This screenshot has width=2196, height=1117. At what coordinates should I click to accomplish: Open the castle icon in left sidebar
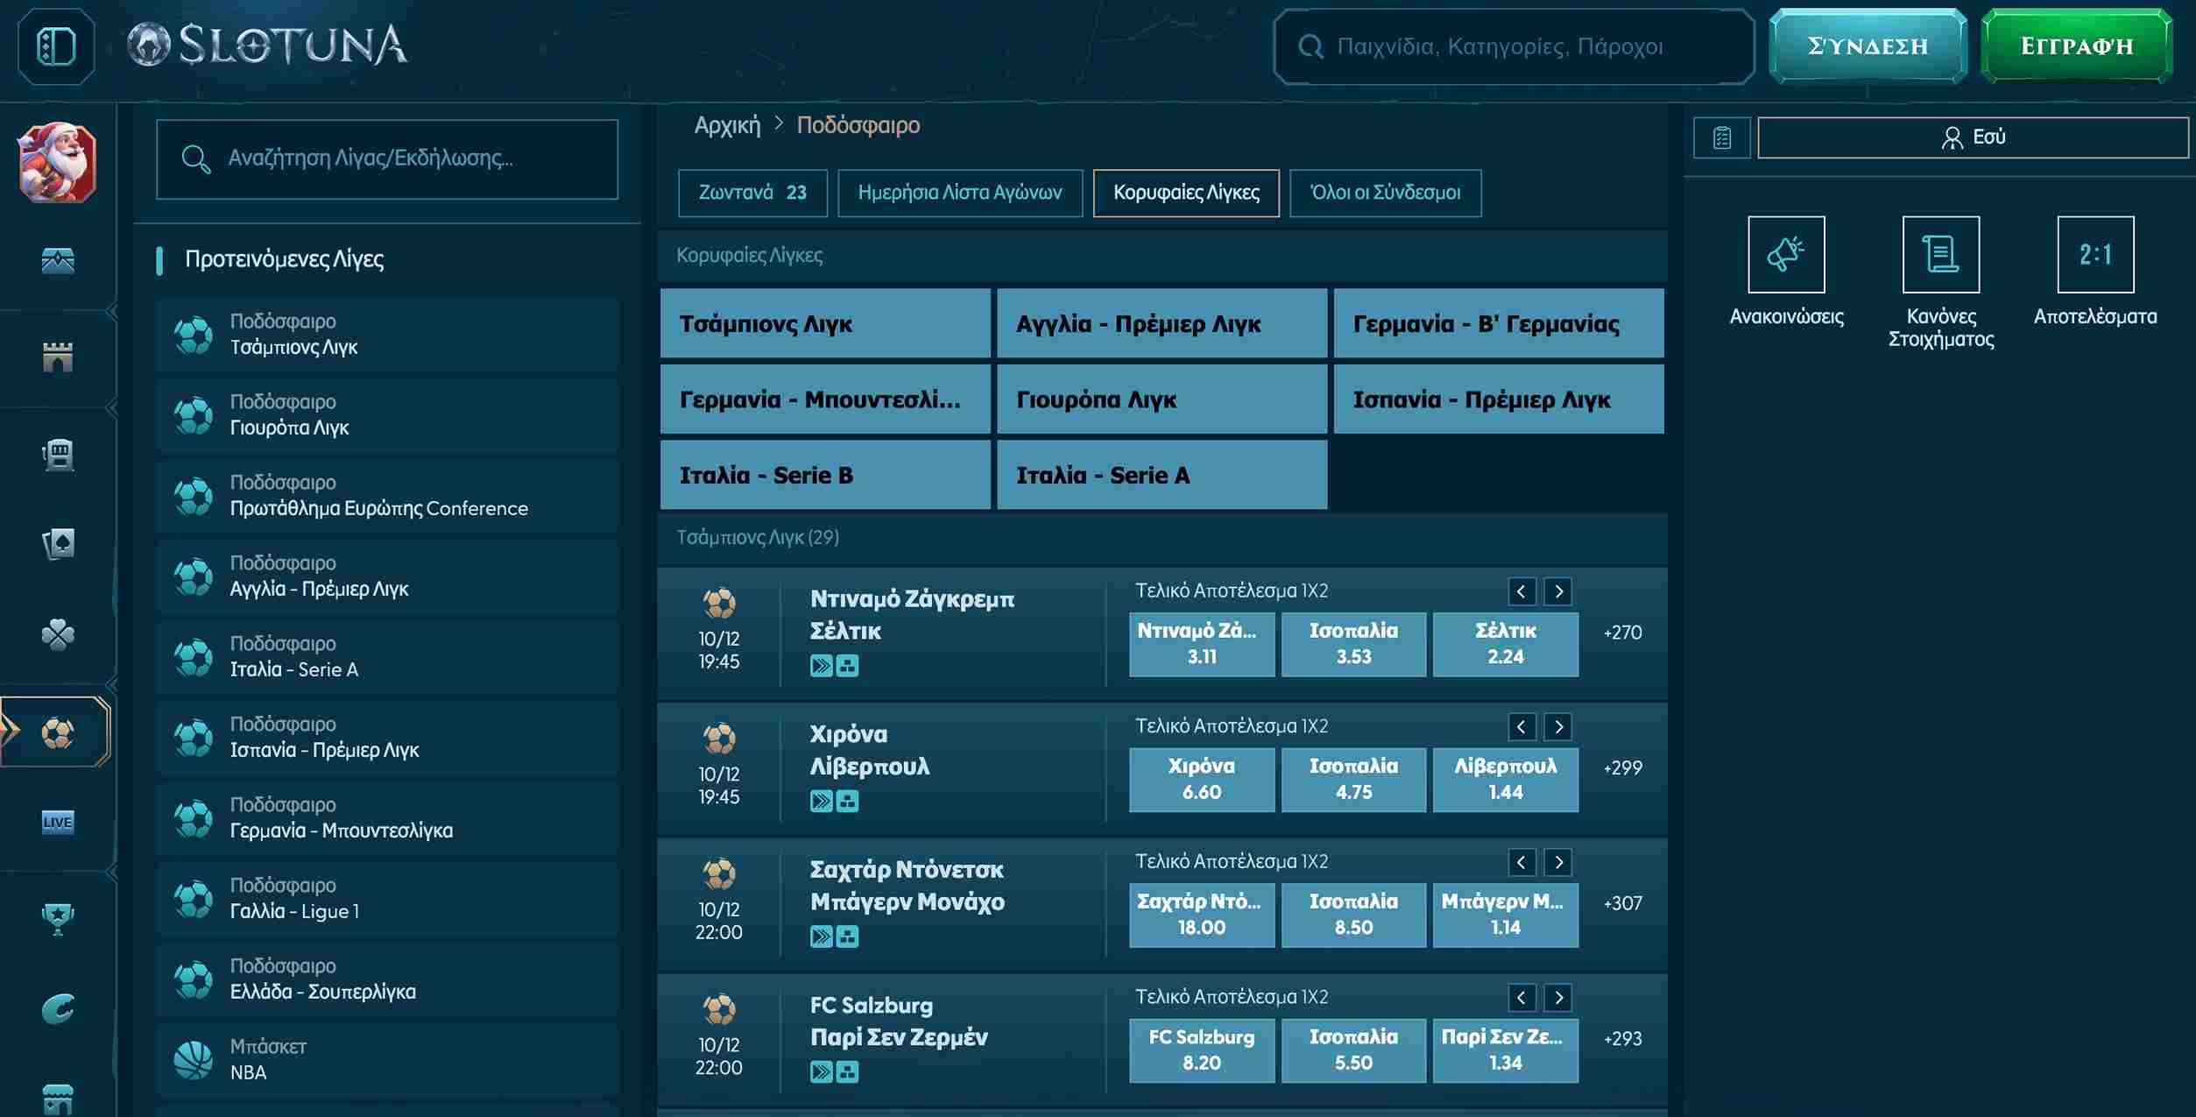pyautogui.click(x=58, y=357)
